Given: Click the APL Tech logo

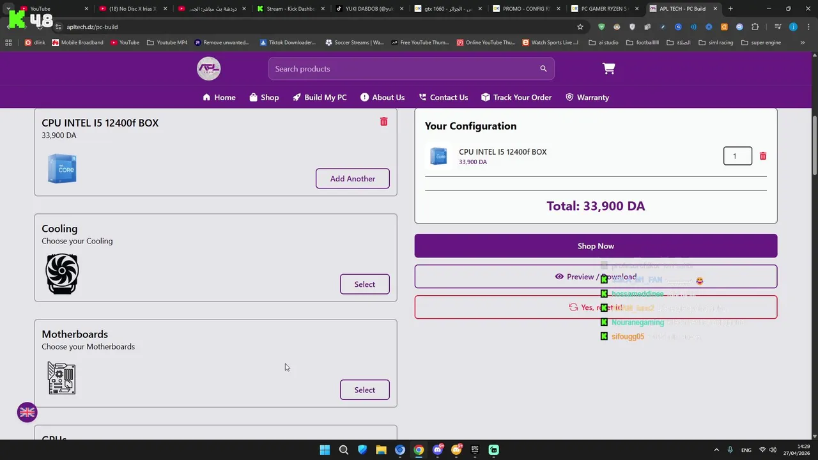Looking at the screenshot, I should click(x=208, y=68).
